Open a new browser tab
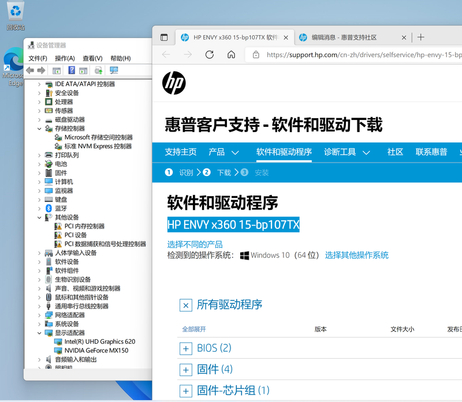 click(x=420, y=37)
